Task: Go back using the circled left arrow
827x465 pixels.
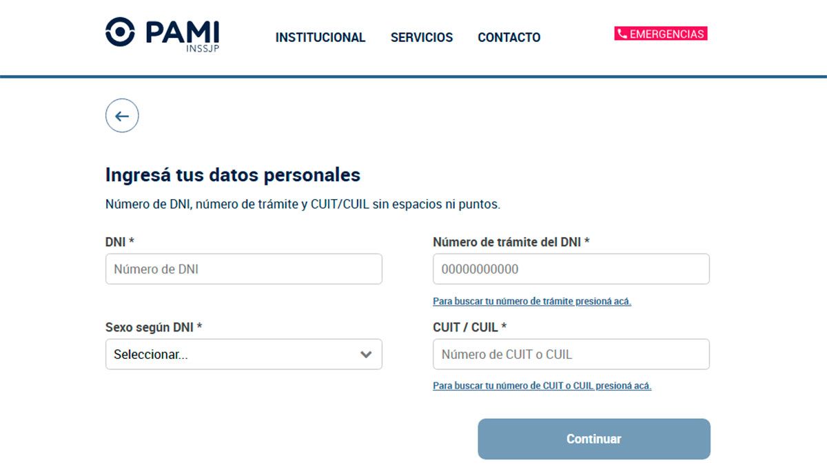Action: tap(122, 116)
